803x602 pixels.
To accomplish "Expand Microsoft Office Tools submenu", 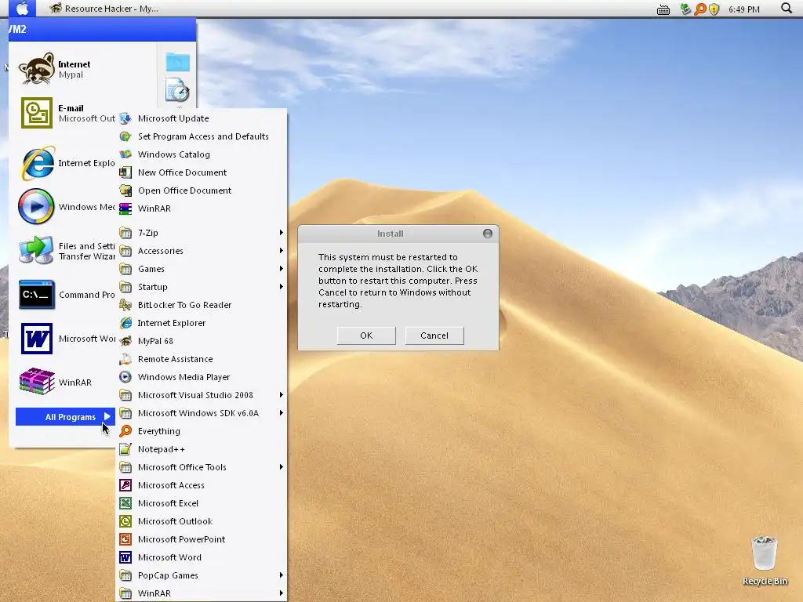I will coord(202,467).
